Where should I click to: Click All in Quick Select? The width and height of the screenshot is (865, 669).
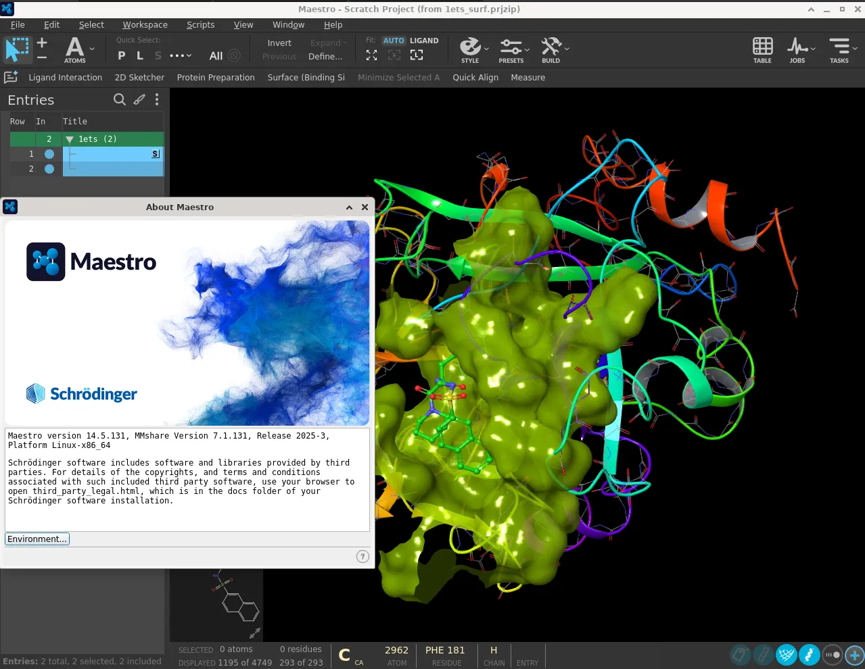(x=216, y=56)
